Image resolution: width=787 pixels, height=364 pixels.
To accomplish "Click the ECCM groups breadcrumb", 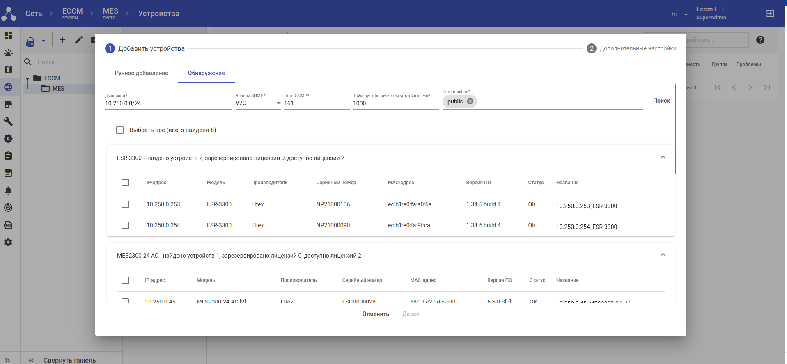I will pos(73,14).
